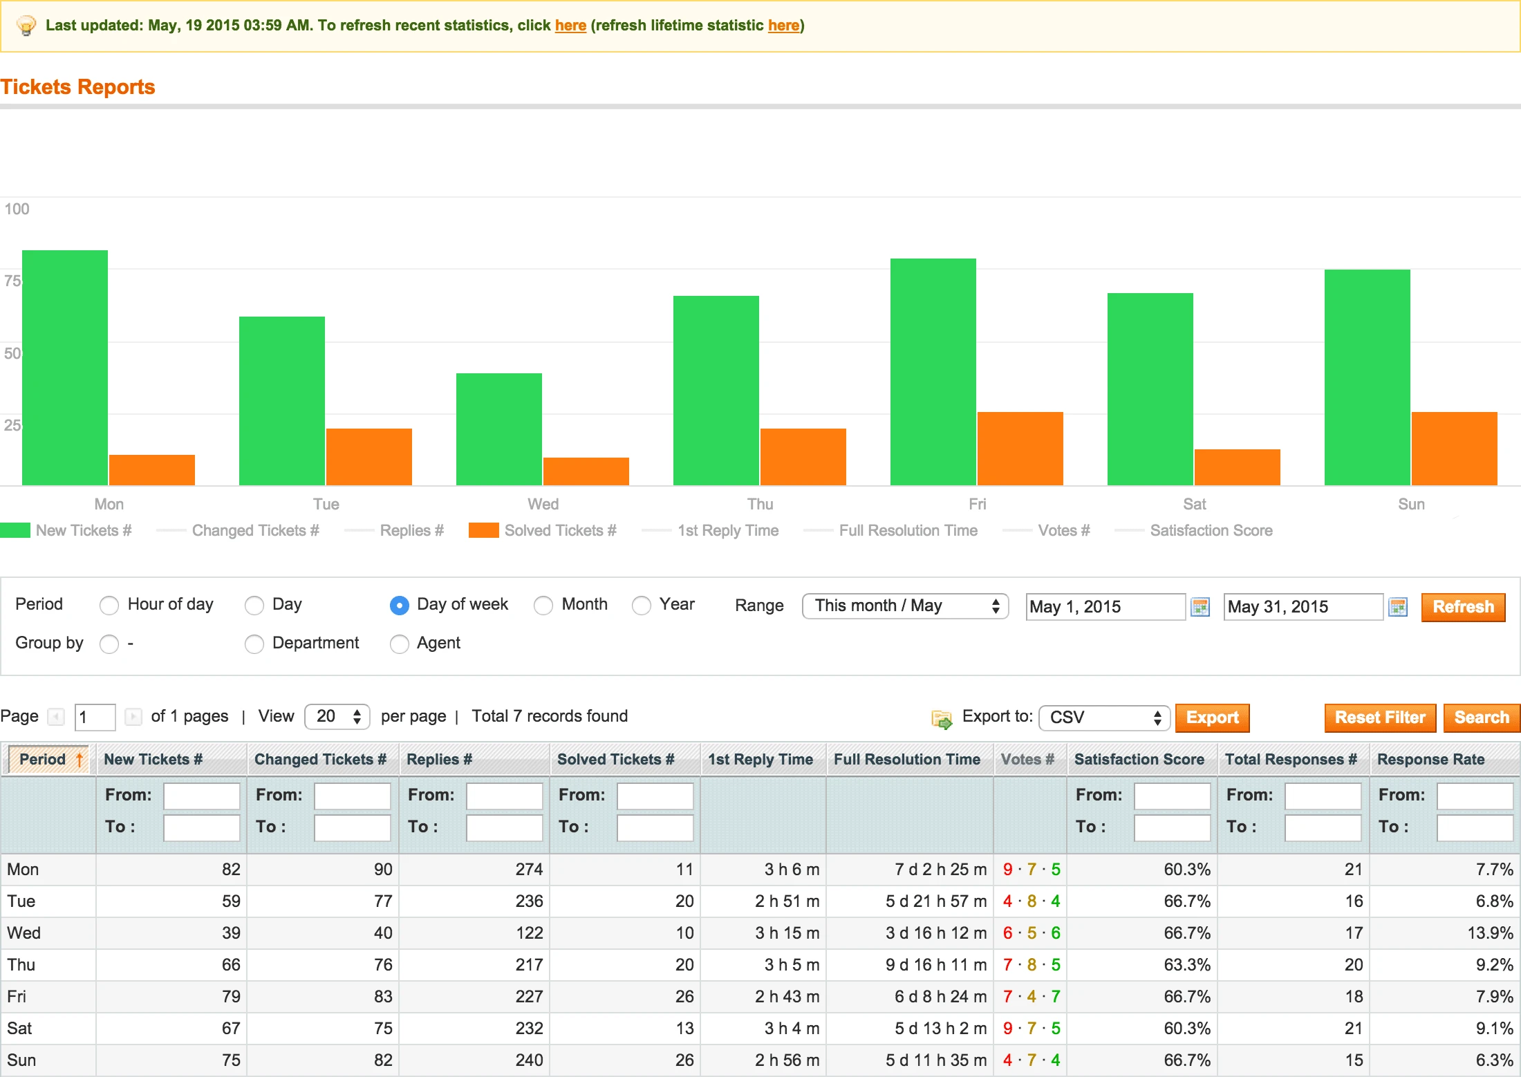Image resolution: width=1521 pixels, height=1077 pixels.
Task: Open the per-page view dropdown set to 20
Action: click(x=337, y=717)
